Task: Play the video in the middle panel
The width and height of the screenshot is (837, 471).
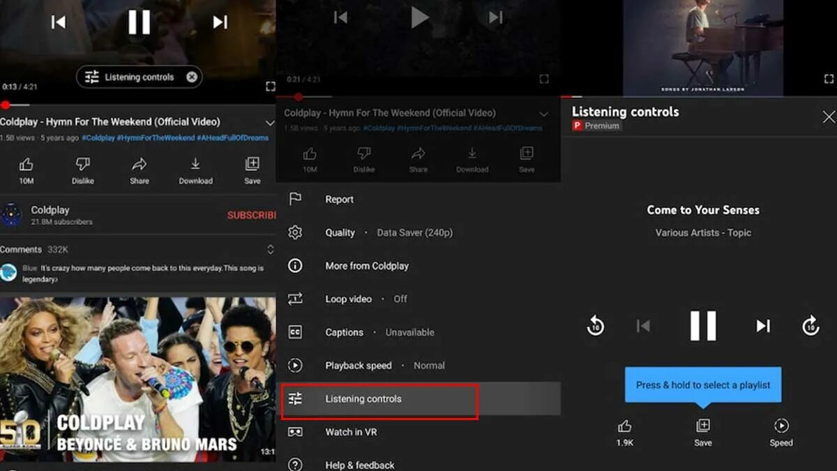Action: click(419, 17)
